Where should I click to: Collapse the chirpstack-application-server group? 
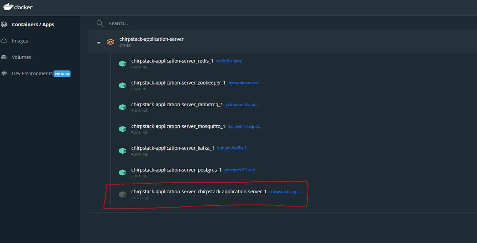(99, 42)
